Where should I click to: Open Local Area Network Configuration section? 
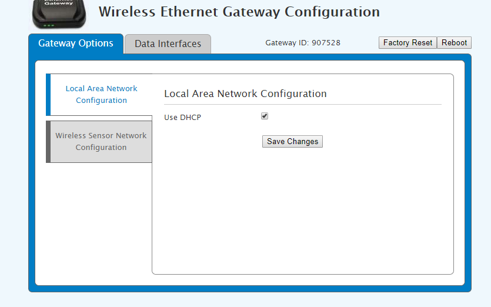pyautogui.click(x=99, y=95)
